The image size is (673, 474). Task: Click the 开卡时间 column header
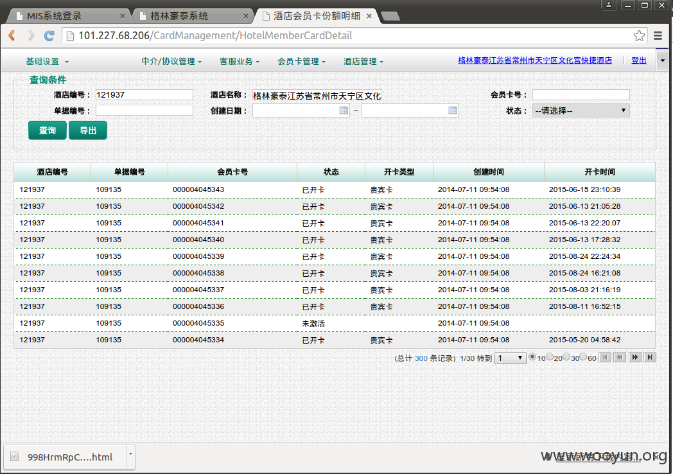(600, 171)
